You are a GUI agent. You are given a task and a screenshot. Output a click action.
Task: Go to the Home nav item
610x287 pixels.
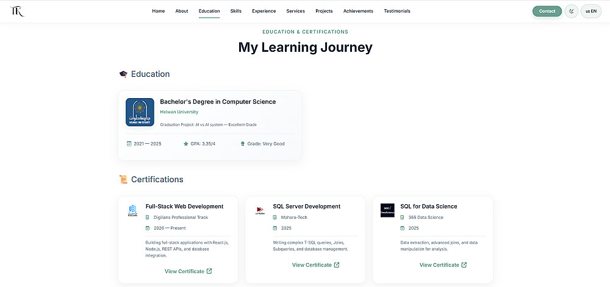159,11
